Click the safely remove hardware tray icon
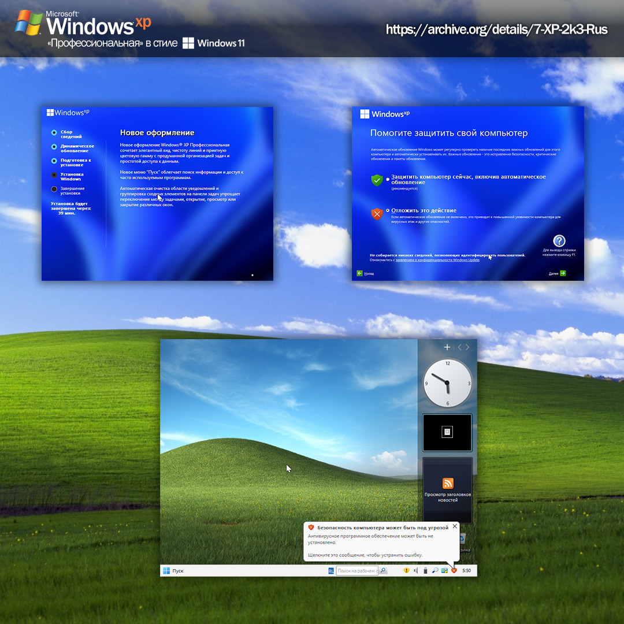This screenshot has height=624, width=624. click(x=425, y=571)
